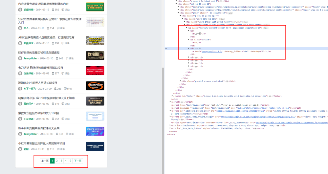Click flex badge beside list-card-bg card div
The image size is (328, 174).
click(x=222, y=19)
